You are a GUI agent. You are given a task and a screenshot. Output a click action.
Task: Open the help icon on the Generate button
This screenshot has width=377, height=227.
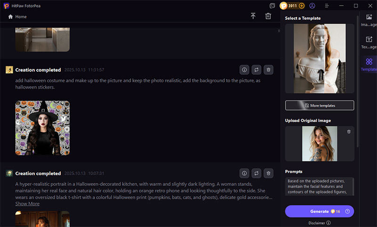pos(347,211)
